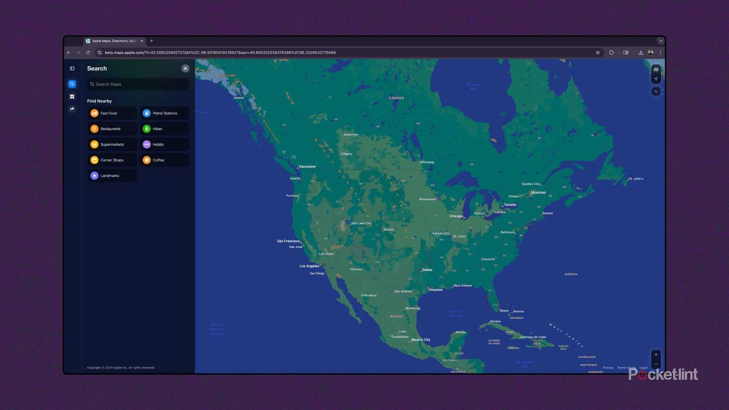The width and height of the screenshot is (729, 410).
Task: Open the Guides grid icon
Action: tap(72, 97)
